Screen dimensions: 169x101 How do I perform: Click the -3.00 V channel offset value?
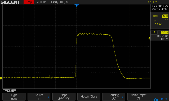pos(164,39)
